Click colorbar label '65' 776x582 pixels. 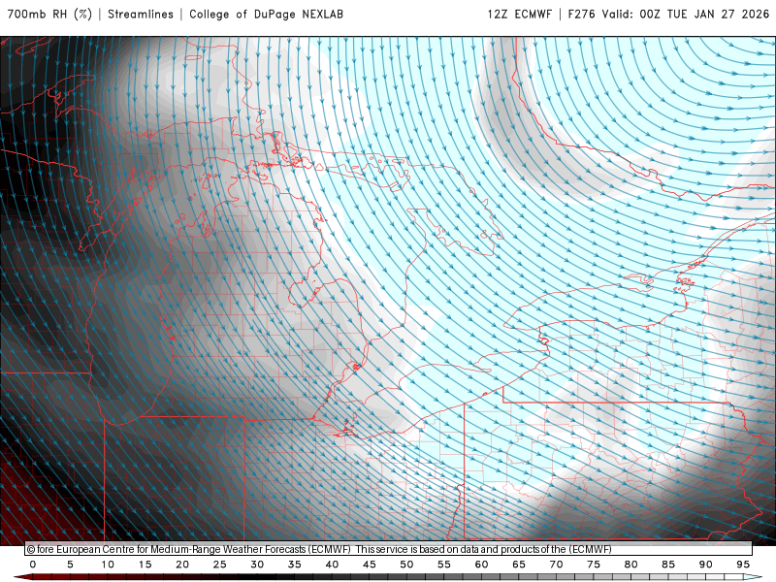[x=519, y=565]
